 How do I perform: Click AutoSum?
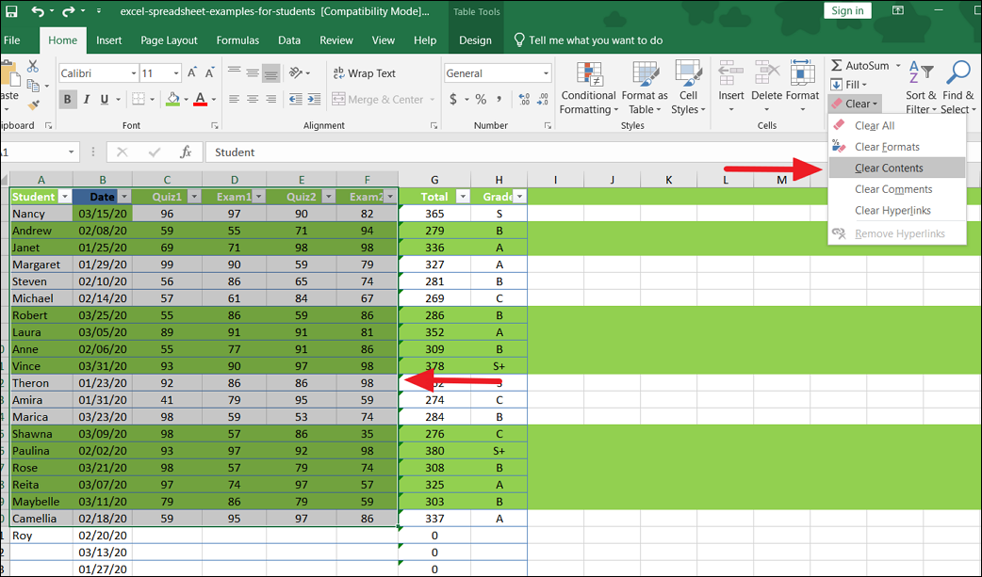click(859, 66)
